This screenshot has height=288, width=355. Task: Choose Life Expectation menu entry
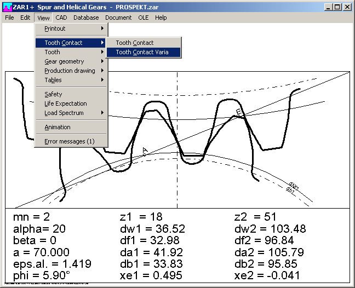[x=65, y=103]
